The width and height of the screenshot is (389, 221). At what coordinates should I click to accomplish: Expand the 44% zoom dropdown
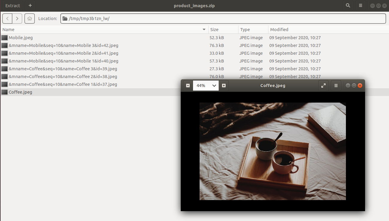(x=206, y=86)
